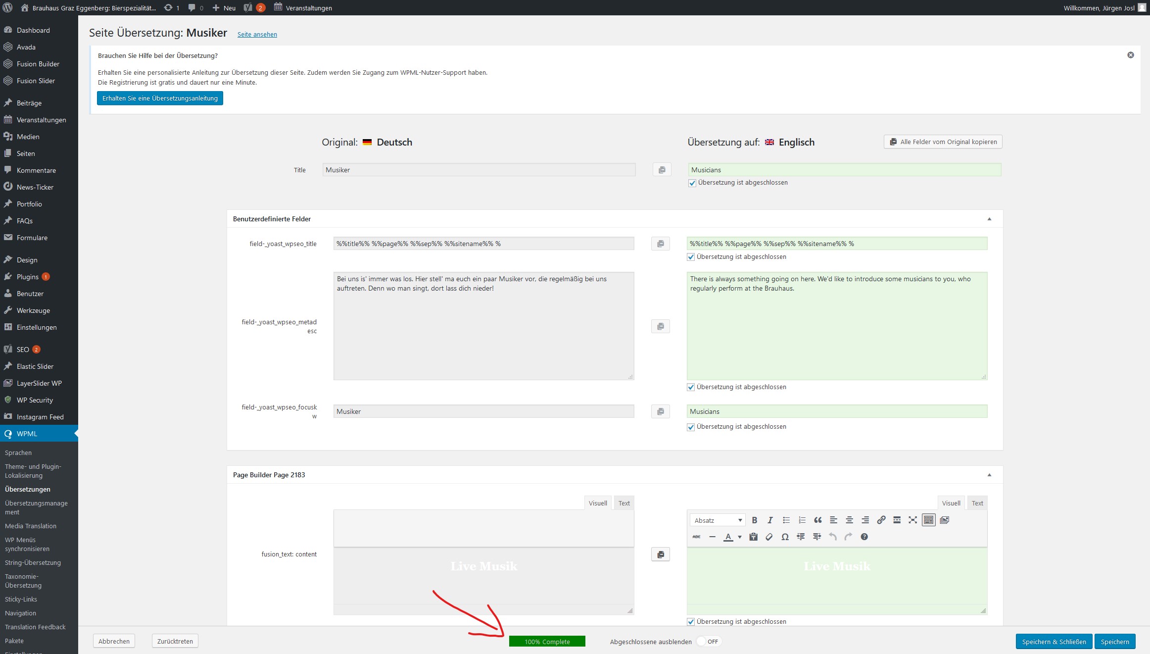This screenshot has width=1150, height=654.
Task: Open Seite ansehen link for Musiker
Action: pos(257,34)
